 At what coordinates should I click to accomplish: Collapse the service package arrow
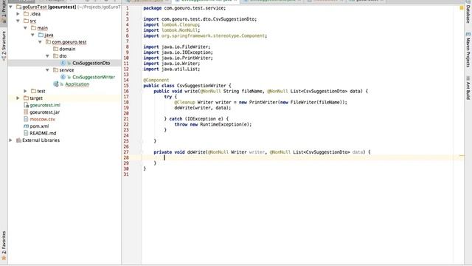[47, 70]
